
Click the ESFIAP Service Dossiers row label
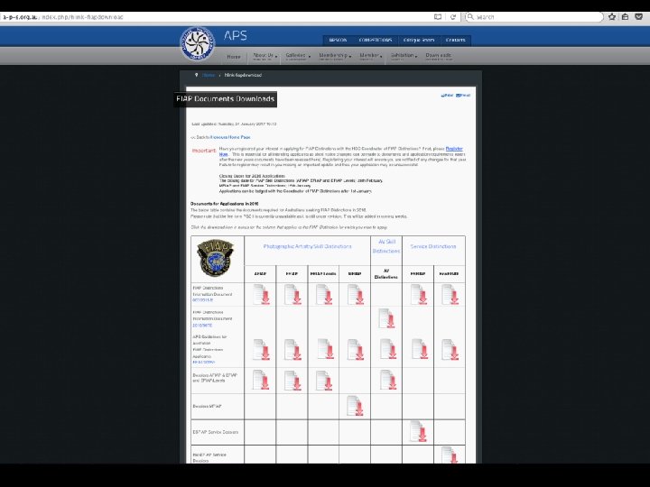[216, 432]
